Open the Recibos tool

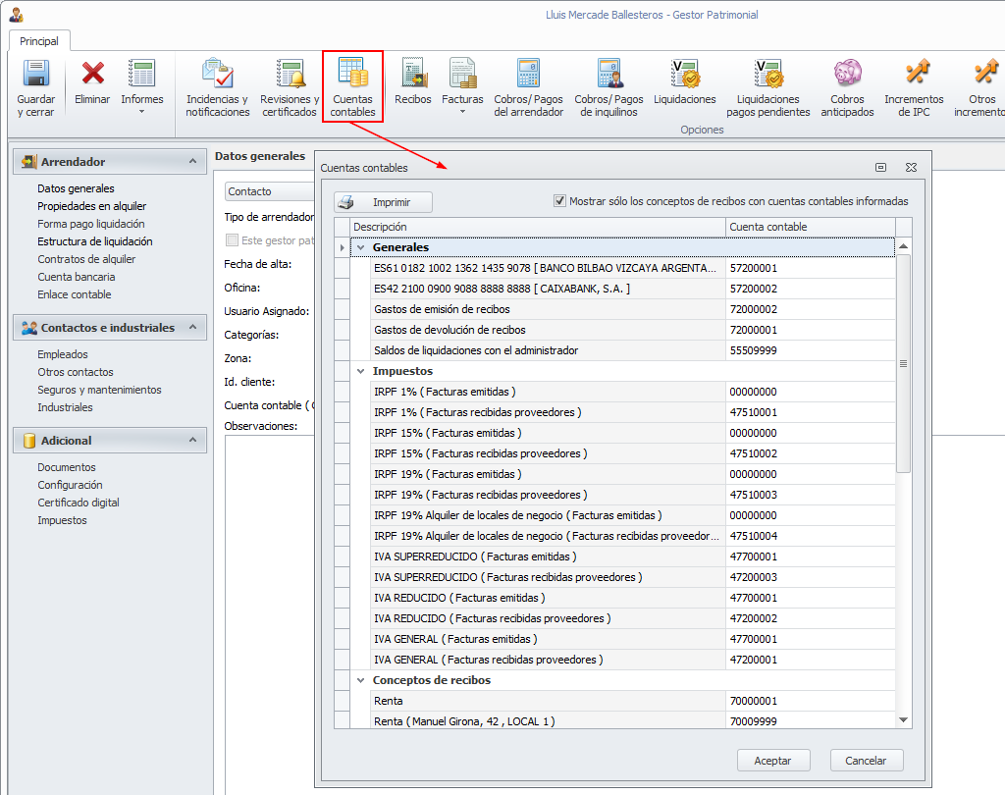coord(412,75)
